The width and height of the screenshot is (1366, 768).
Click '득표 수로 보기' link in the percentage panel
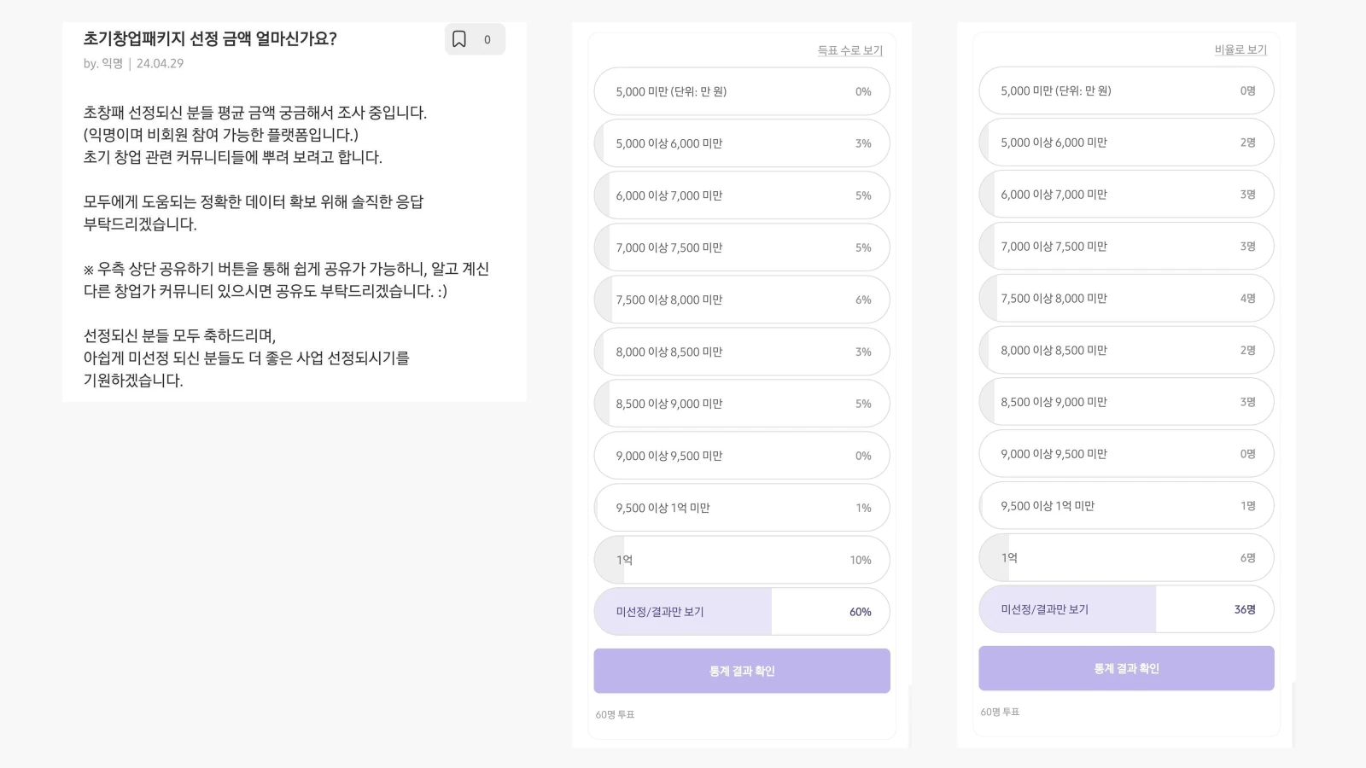click(x=849, y=50)
